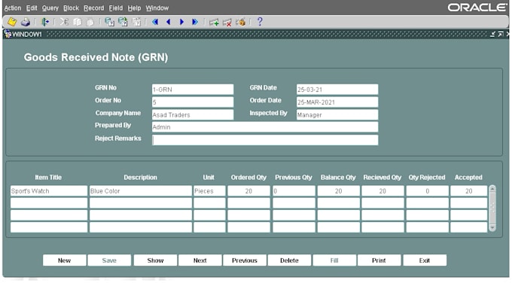
Task: Click the Recieved Qty cell in first row
Action: point(382,191)
